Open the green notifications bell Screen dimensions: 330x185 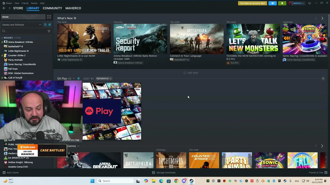coord(282,3)
